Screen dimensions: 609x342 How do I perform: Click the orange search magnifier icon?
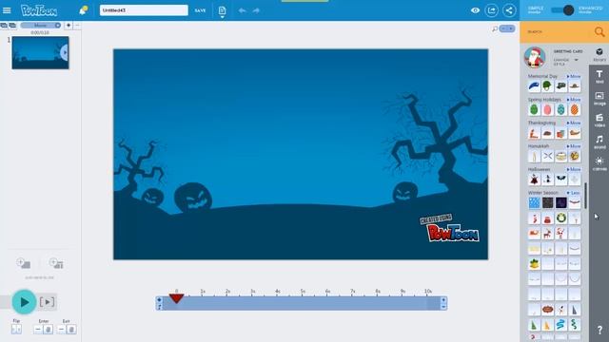[x=599, y=31]
